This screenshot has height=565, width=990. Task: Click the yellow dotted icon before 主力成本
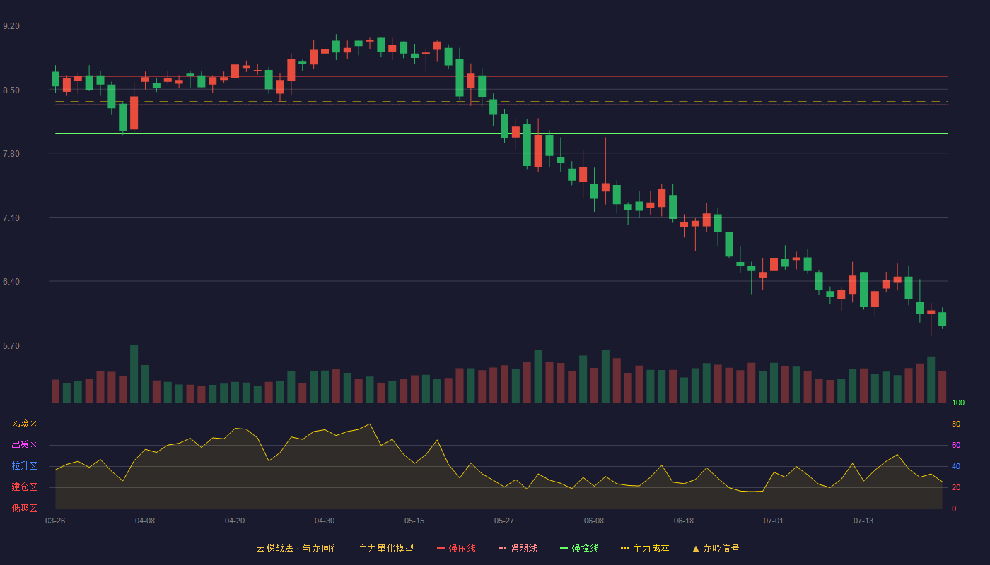tap(624, 548)
